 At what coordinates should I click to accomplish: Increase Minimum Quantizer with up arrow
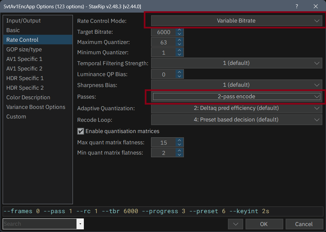point(180,50)
